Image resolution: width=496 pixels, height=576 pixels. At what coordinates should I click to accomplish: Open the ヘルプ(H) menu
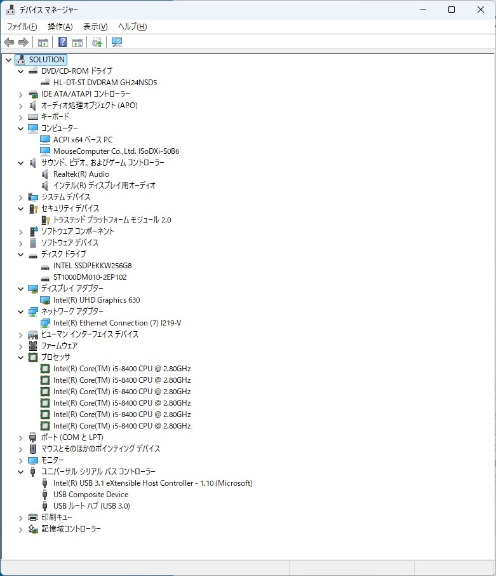pos(133,27)
